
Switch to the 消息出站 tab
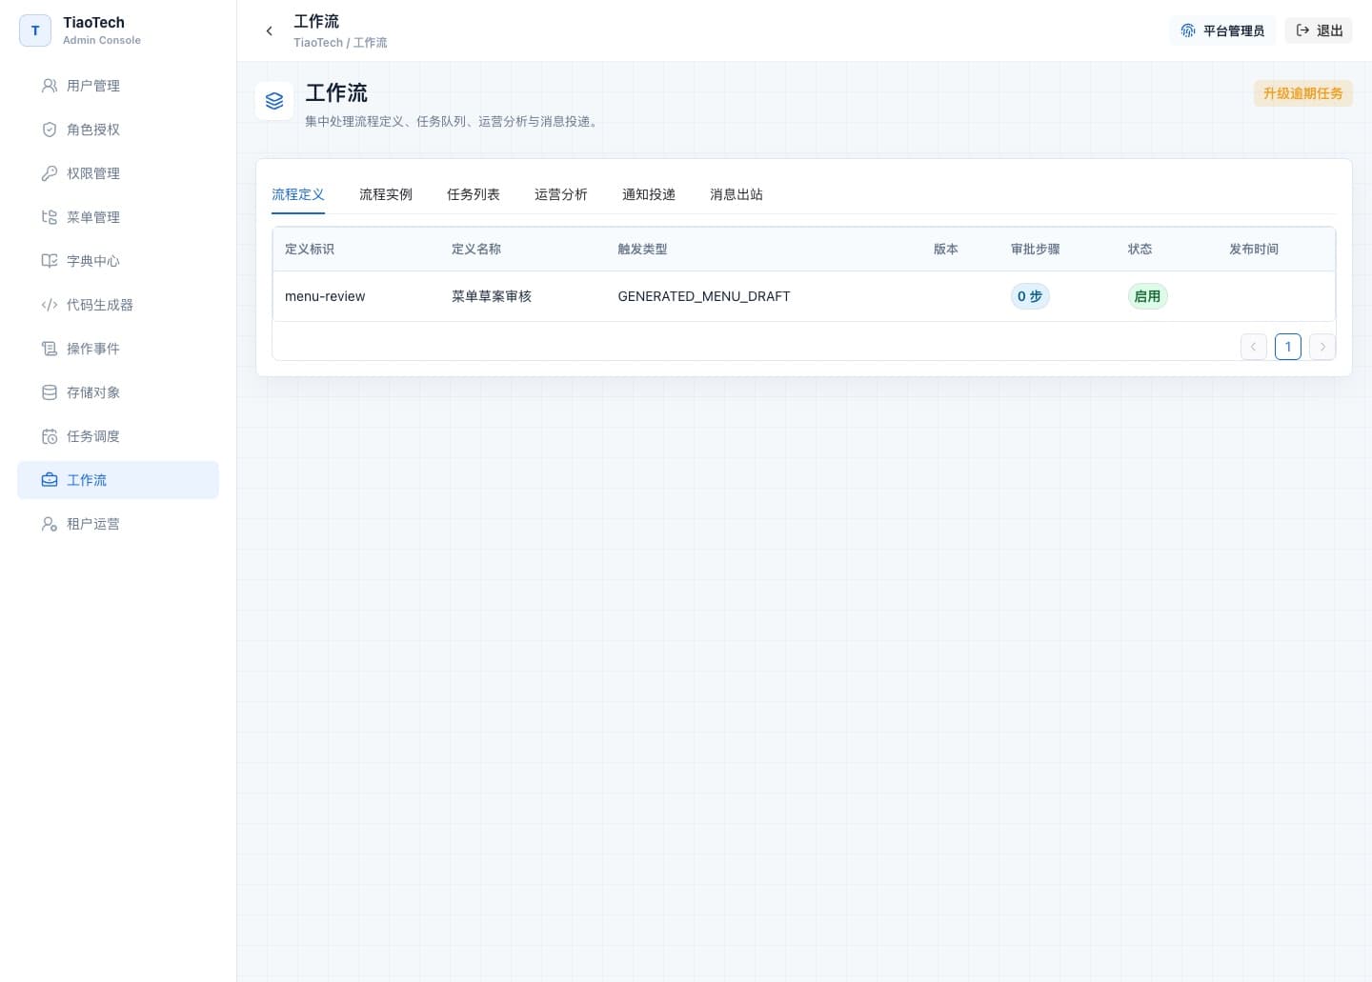coord(736,194)
